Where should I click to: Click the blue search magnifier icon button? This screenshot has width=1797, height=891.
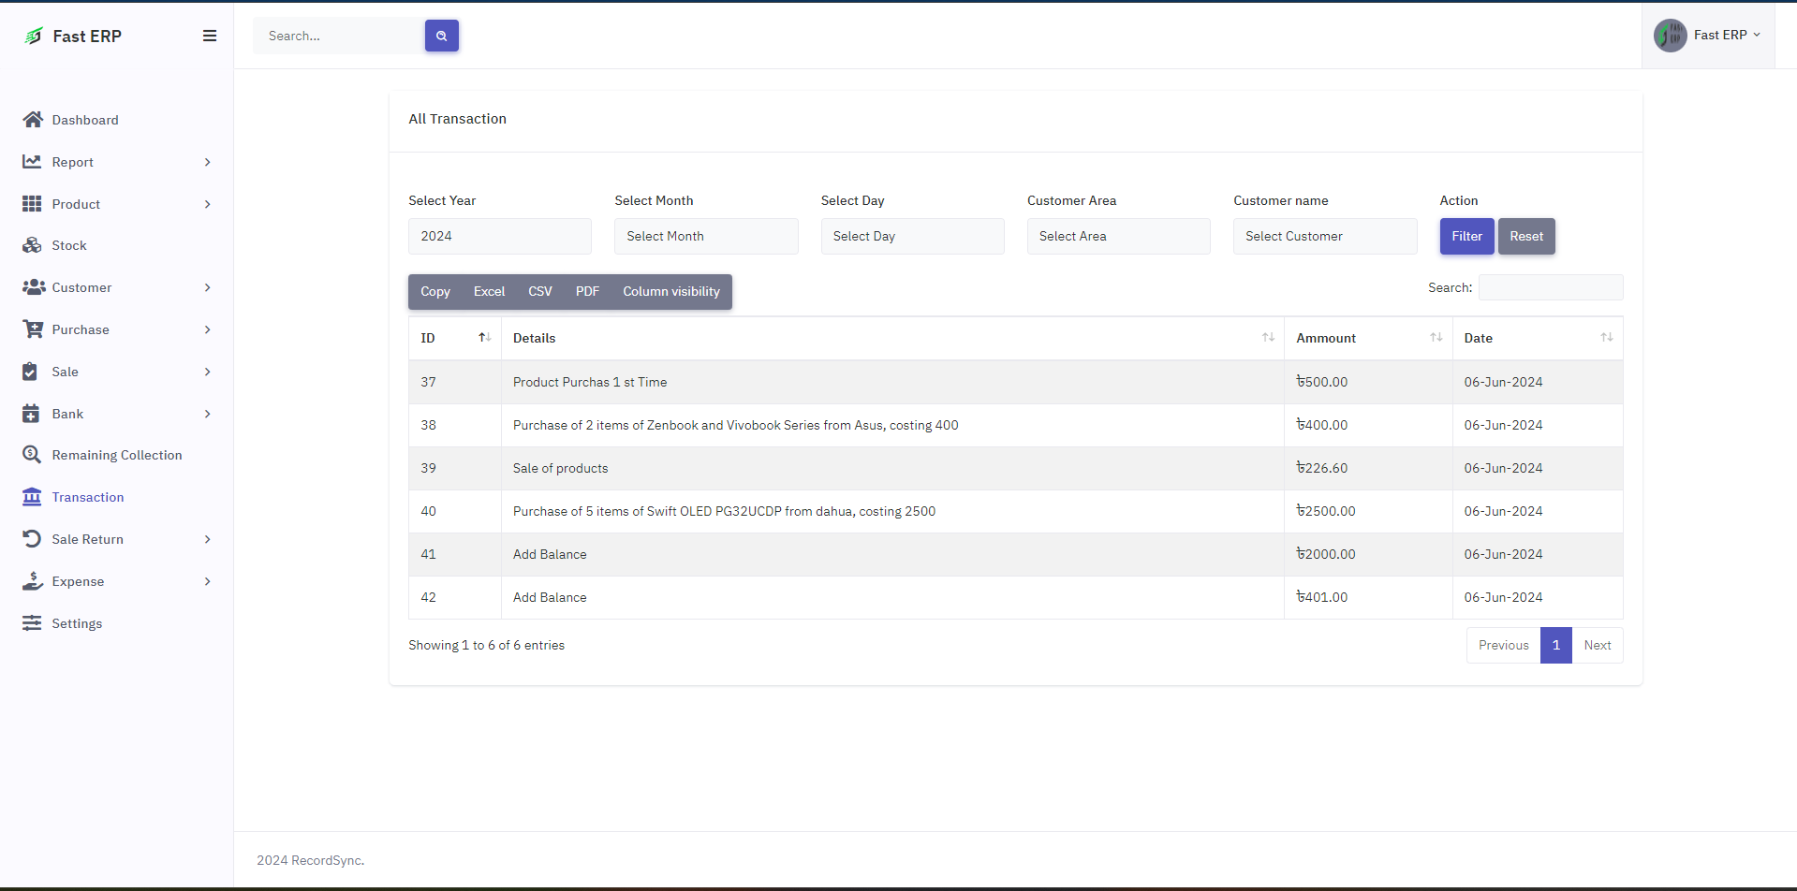point(441,36)
